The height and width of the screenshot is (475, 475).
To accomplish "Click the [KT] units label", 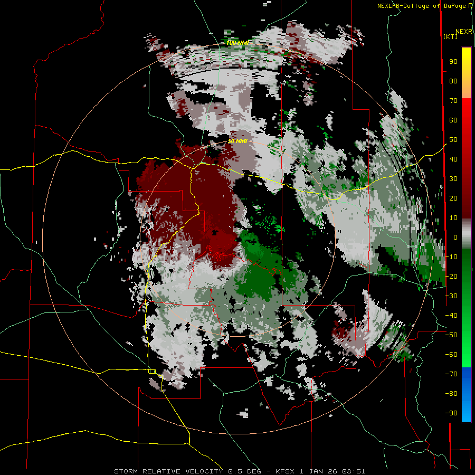I will point(451,36).
